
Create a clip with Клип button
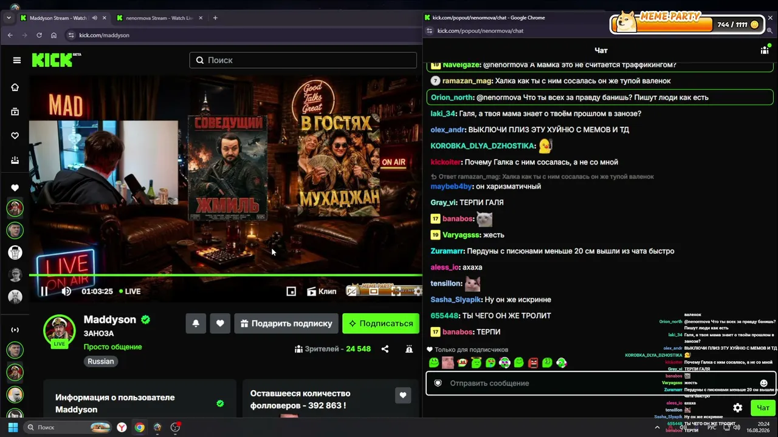pyautogui.click(x=322, y=291)
